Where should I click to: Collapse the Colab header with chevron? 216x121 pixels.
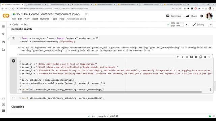tap(211, 25)
